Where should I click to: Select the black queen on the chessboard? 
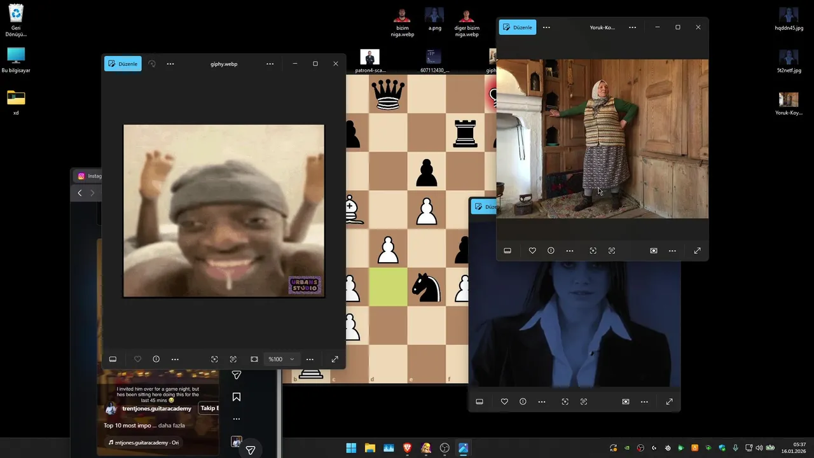click(388, 95)
